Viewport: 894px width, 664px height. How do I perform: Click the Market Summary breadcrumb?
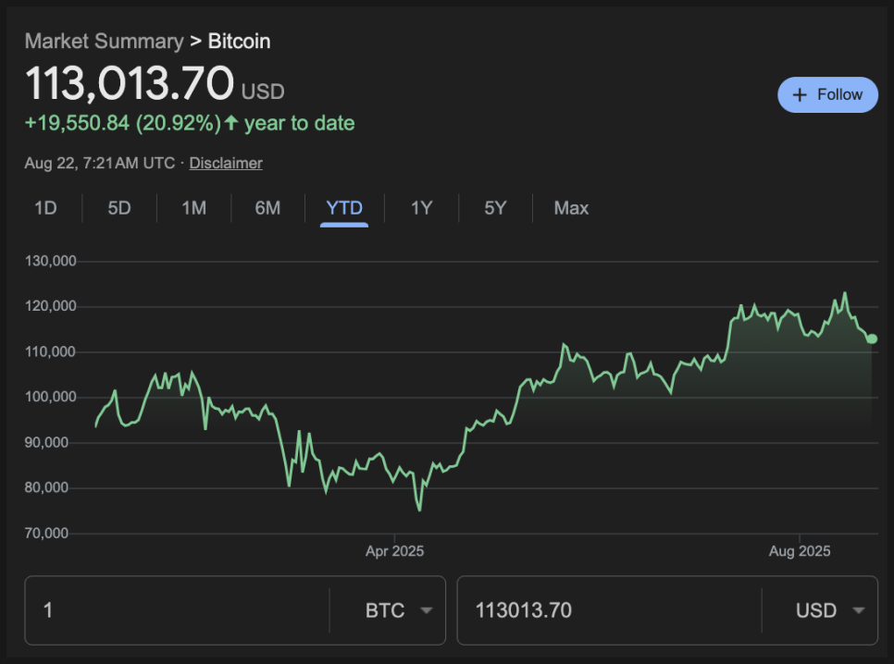(105, 41)
